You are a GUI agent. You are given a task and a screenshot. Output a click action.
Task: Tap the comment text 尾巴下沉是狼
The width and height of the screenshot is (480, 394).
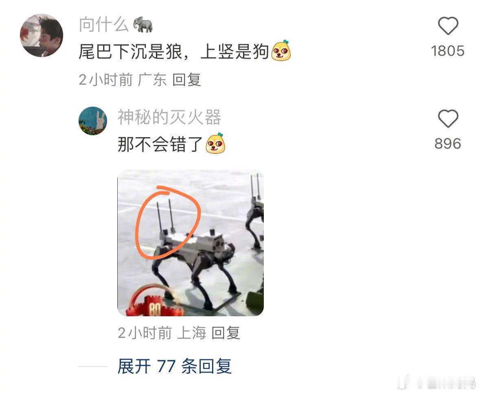(131, 51)
